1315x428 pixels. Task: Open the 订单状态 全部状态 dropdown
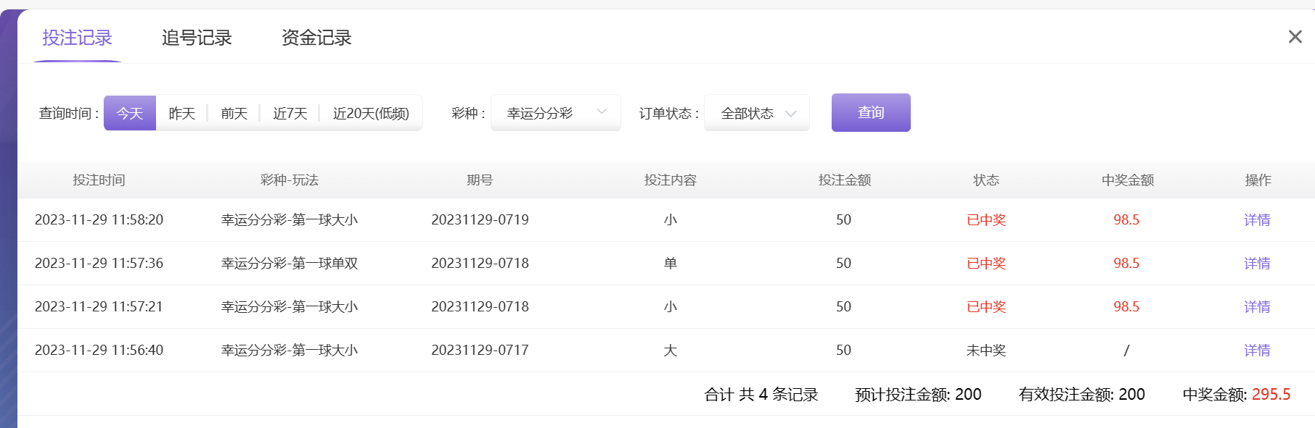pos(757,114)
